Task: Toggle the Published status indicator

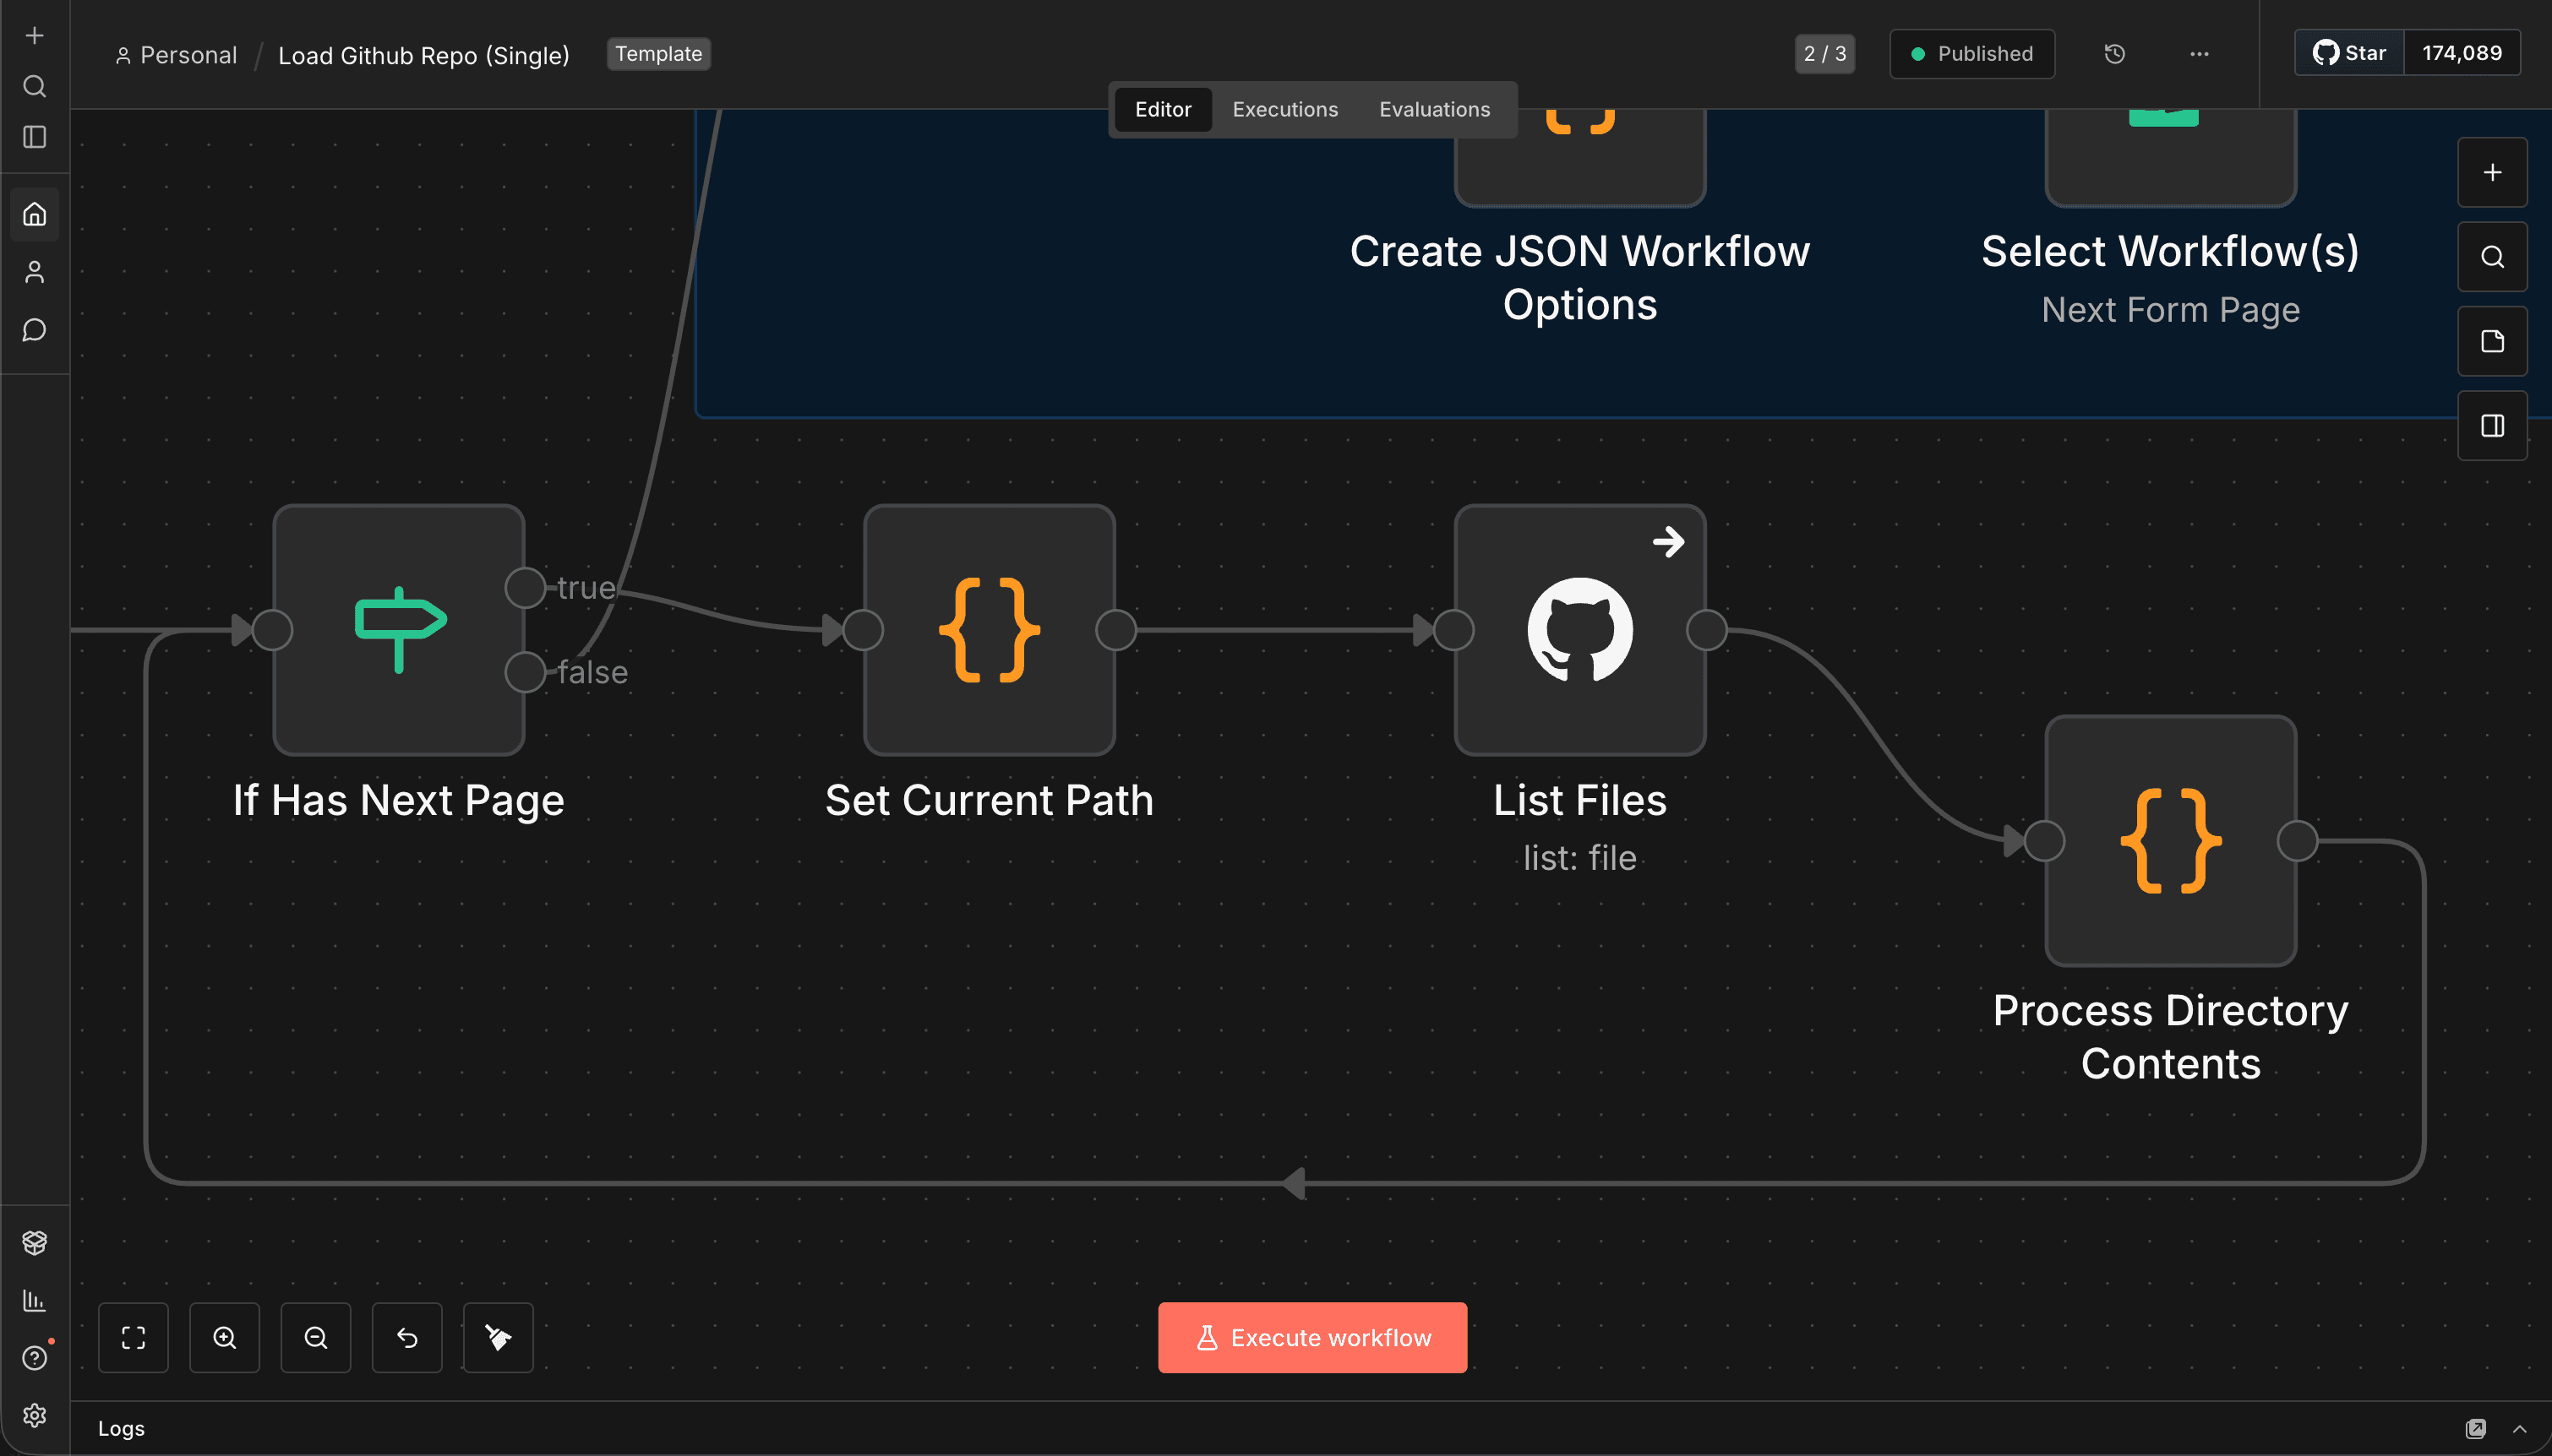Action: 1971,54
